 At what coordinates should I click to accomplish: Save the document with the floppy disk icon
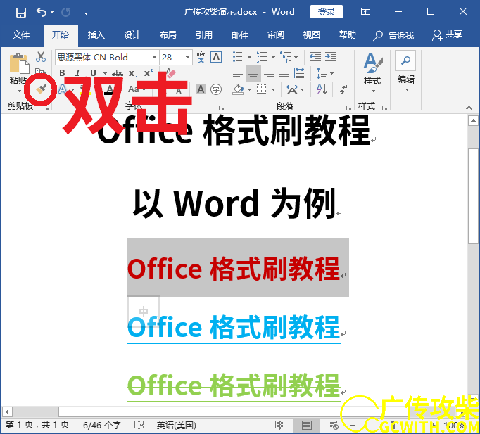click(21, 12)
